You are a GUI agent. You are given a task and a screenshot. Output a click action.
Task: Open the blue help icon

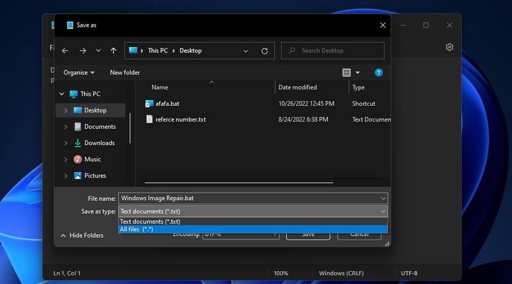coord(379,72)
